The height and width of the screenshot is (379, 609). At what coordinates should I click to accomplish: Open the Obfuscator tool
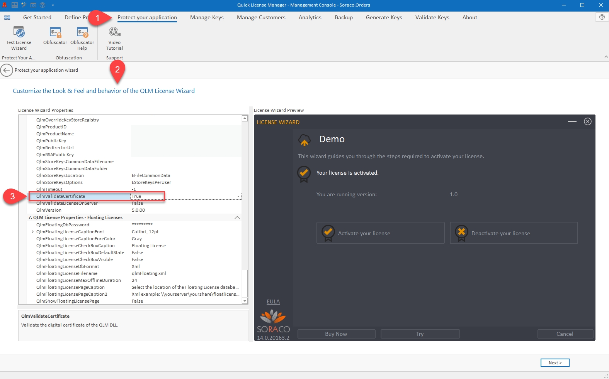coord(55,35)
